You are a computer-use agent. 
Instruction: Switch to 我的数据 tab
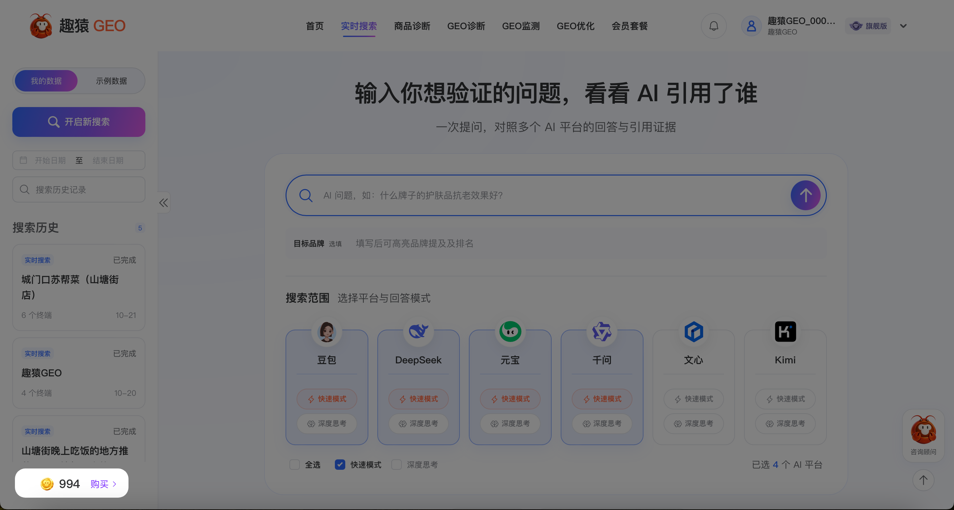coord(46,81)
